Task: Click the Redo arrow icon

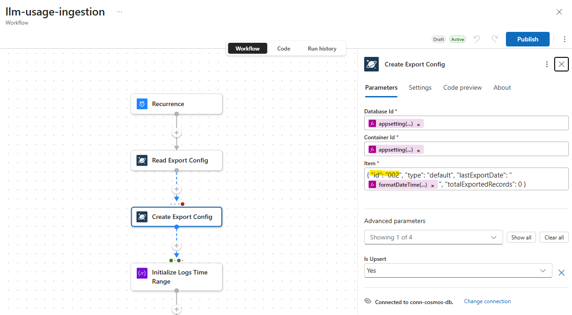Action: tap(495, 39)
